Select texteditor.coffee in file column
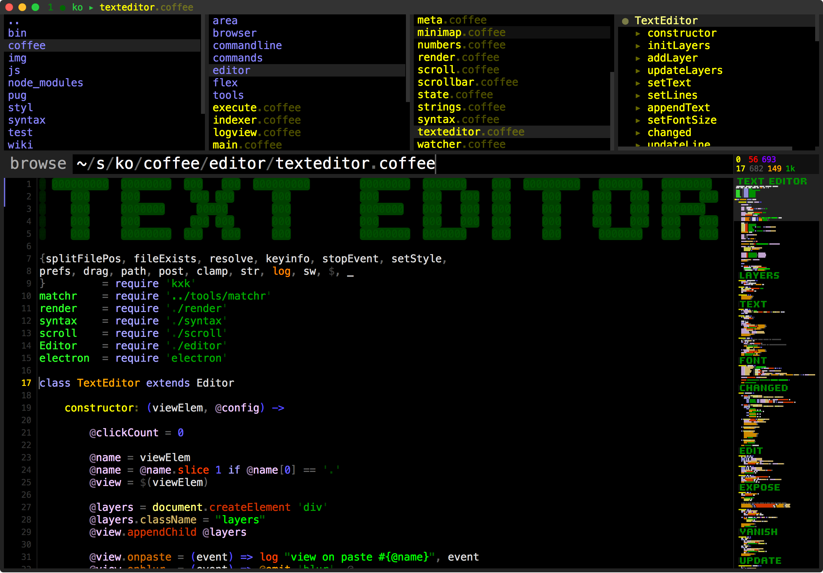The width and height of the screenshot is (823, 573). [512, 132]
